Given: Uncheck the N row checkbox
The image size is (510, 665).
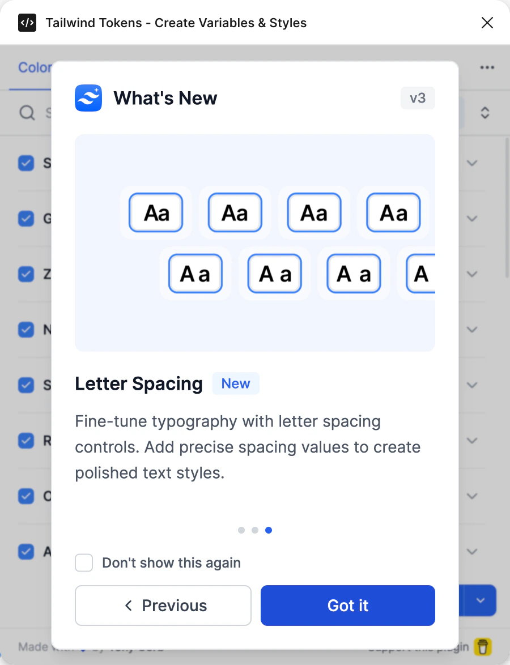Looking at the screenshot, I should pyautogui.click(x=26, y=330).
